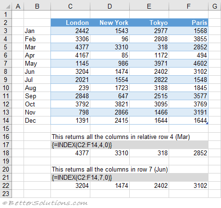Click the BetterSolutions.com watermark

point(45,203)
